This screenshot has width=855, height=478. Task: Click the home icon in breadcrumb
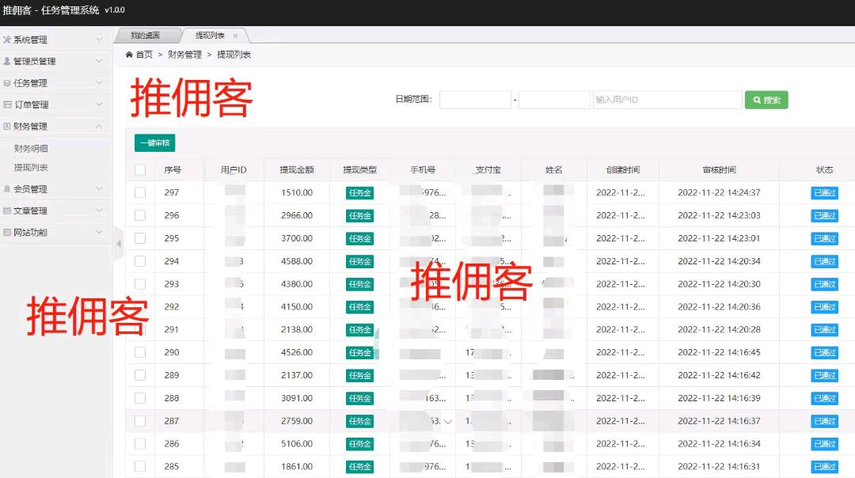[x=129, y=55]
